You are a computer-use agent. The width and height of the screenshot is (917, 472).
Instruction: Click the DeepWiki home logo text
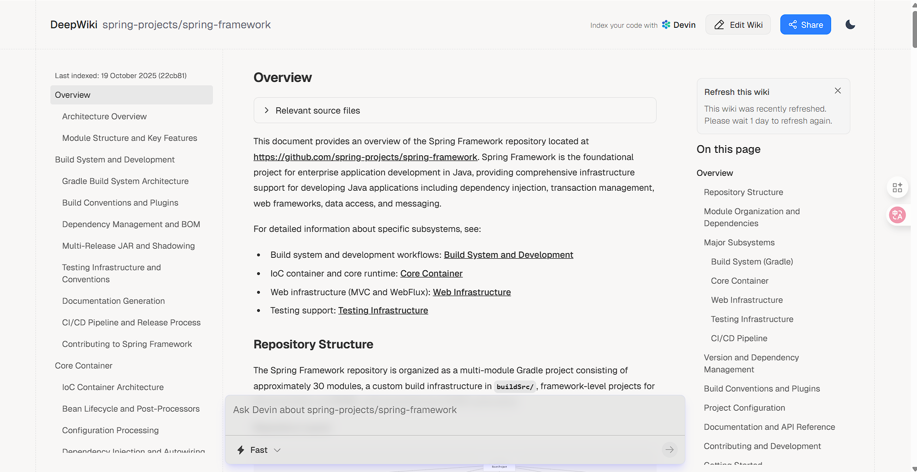[x=73, y=24]
